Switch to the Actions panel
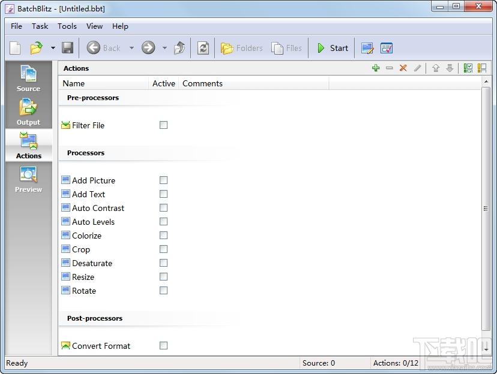 pos(29,145)
